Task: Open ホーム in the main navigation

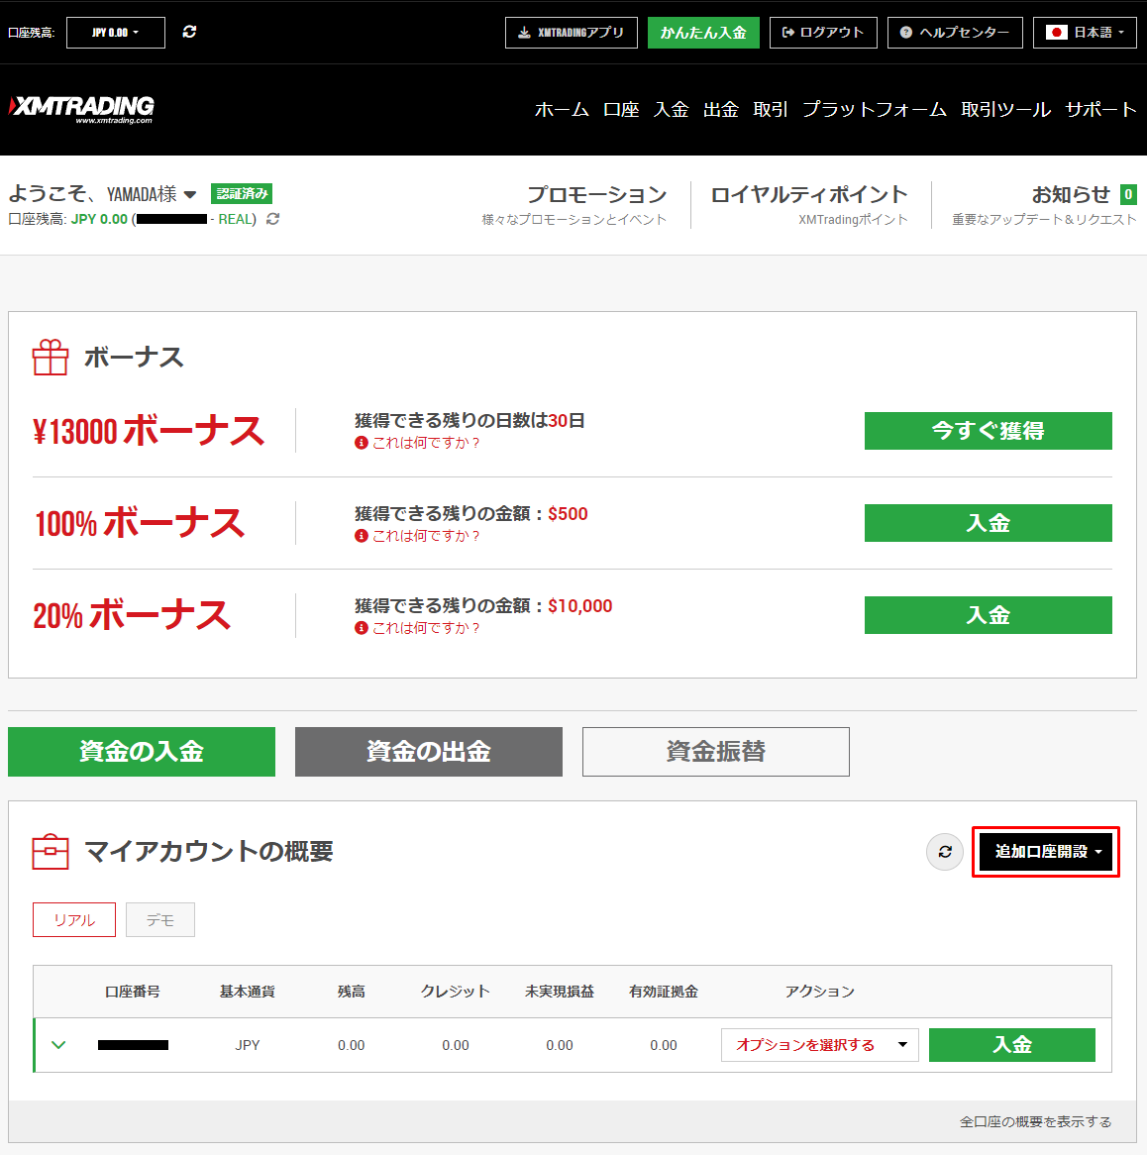Action: pyautogui.click(x=562, y=110)
